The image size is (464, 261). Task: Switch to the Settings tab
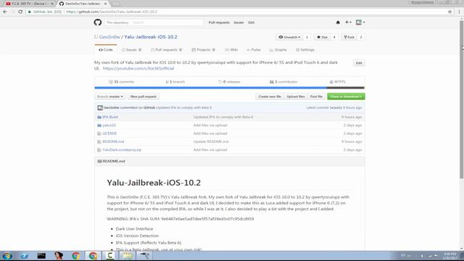coord(305,50)
